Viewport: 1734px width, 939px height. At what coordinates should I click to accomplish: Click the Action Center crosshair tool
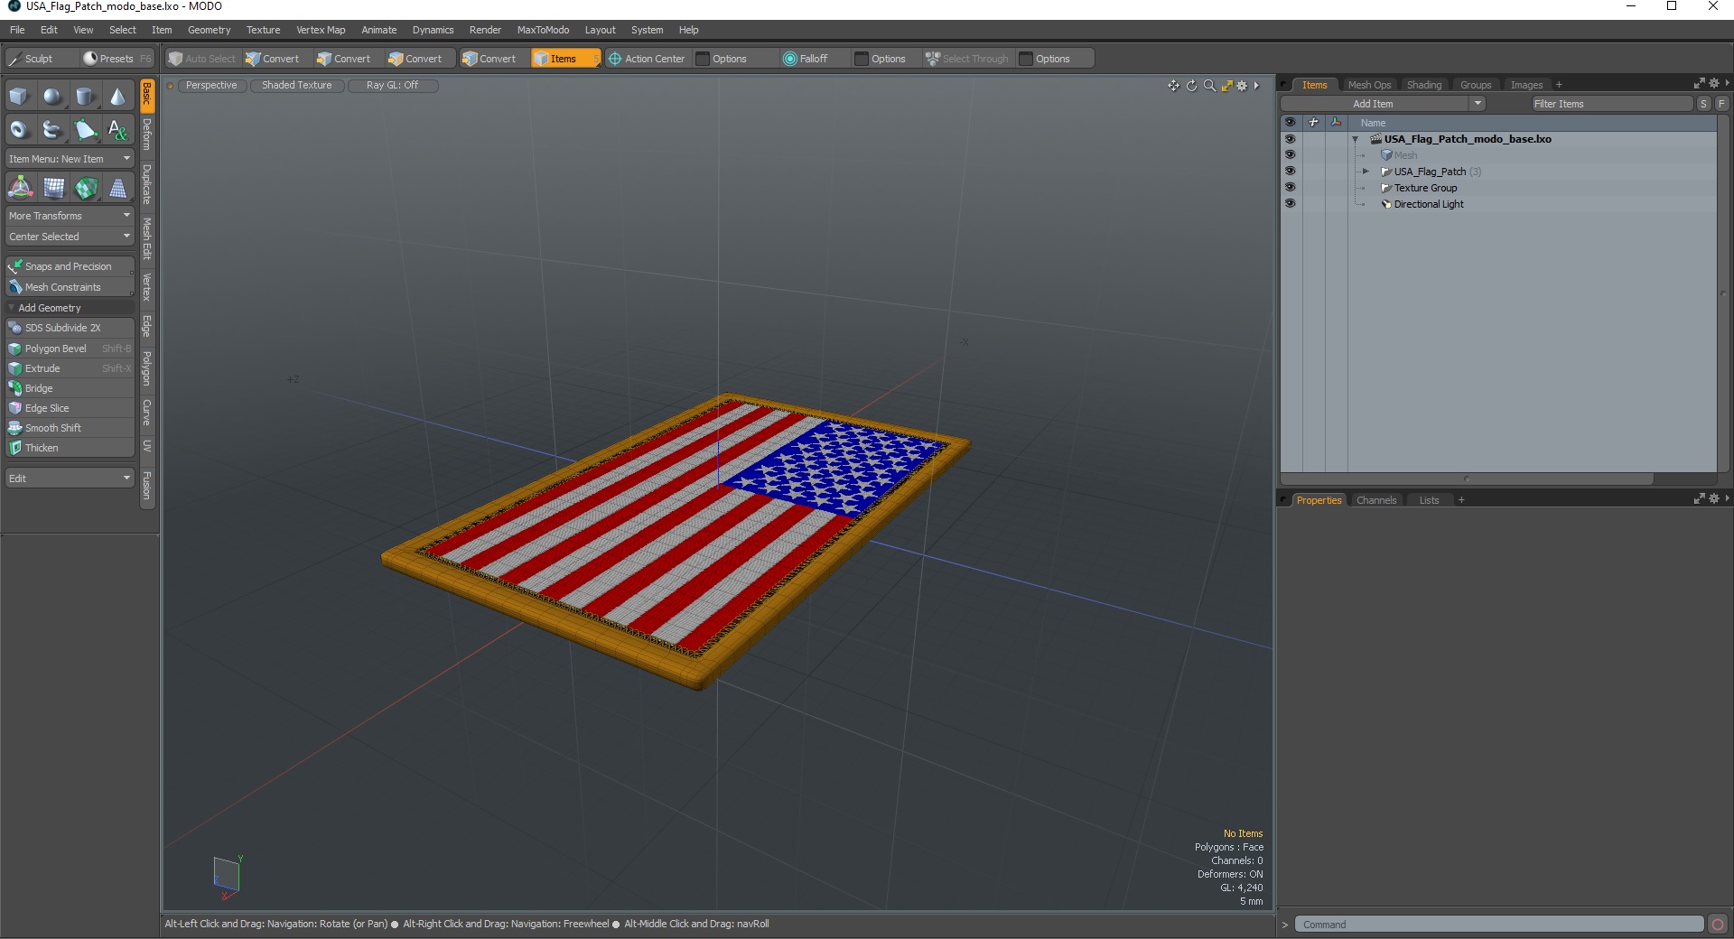coord(646,59)
